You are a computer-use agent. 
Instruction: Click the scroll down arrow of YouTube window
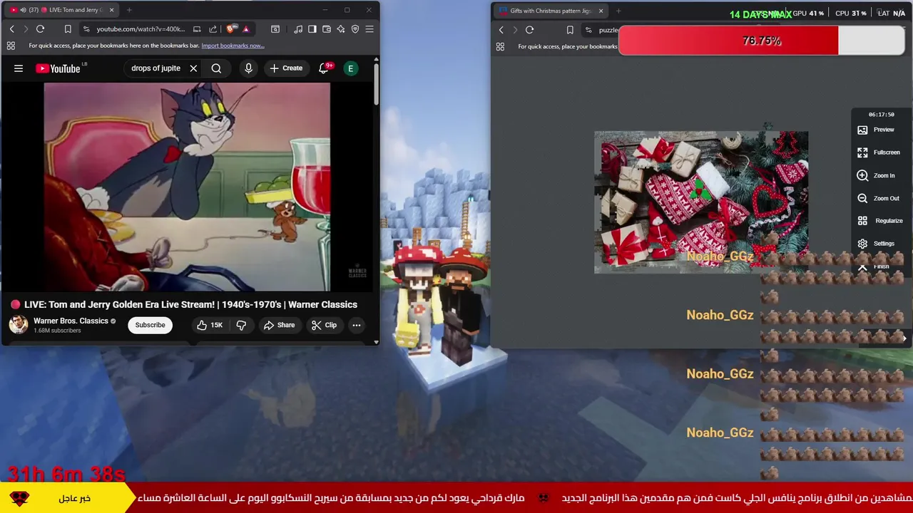[376, 342]
